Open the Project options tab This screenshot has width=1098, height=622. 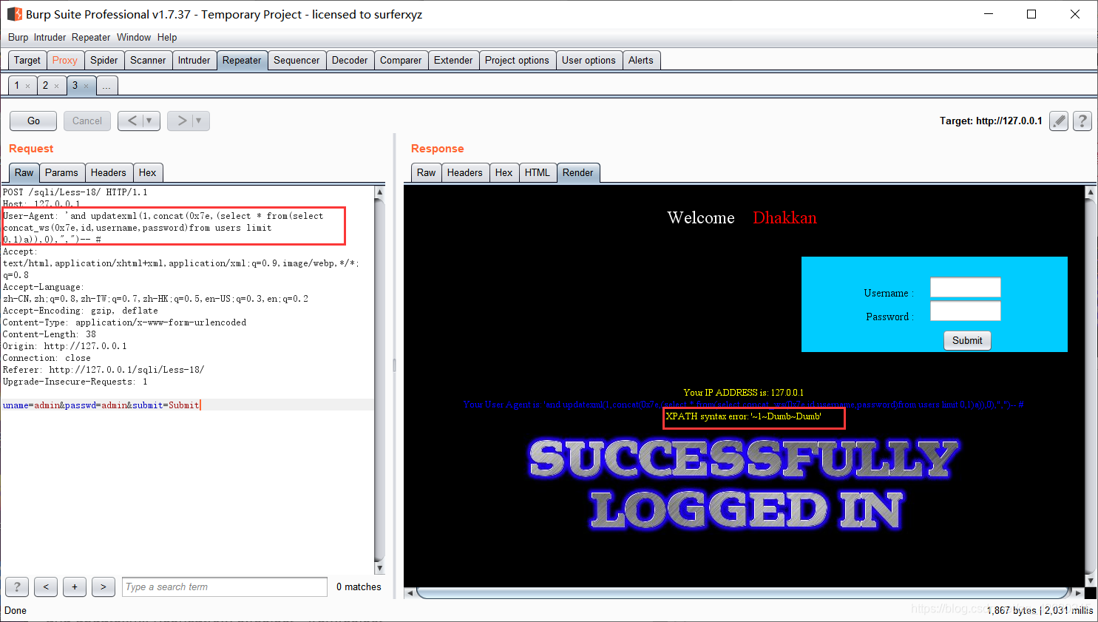(x=517, y=60)
